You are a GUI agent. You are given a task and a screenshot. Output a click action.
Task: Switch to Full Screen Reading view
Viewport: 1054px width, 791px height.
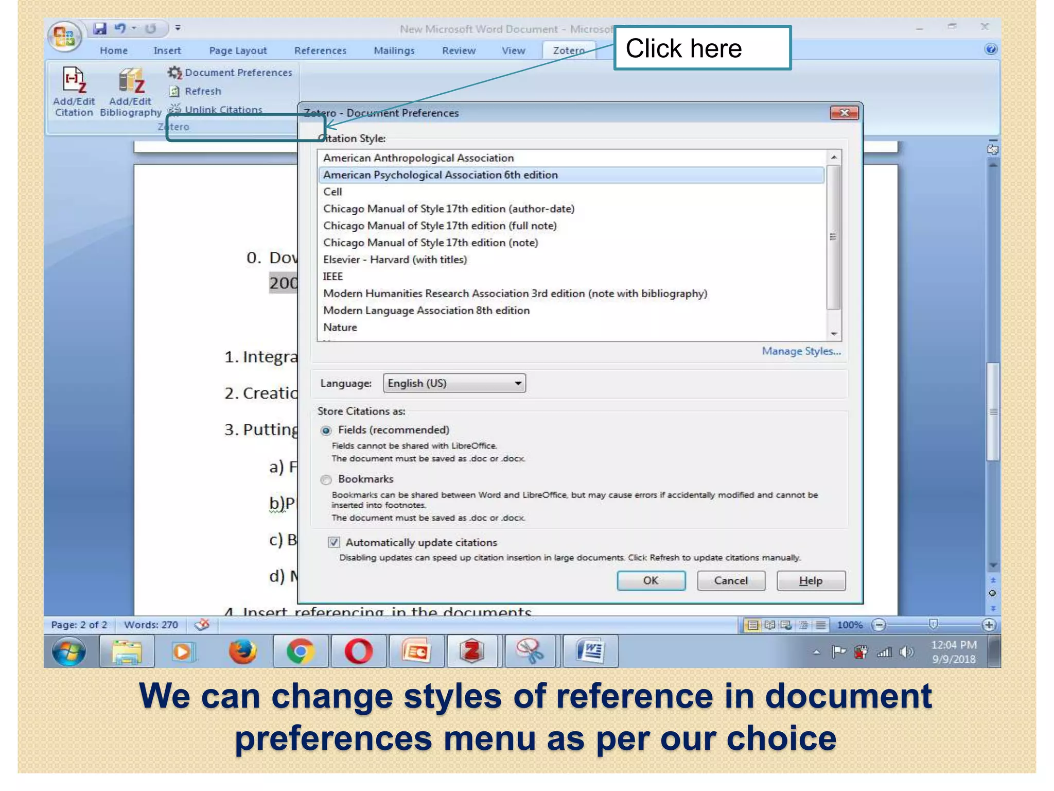coord(770,625)
